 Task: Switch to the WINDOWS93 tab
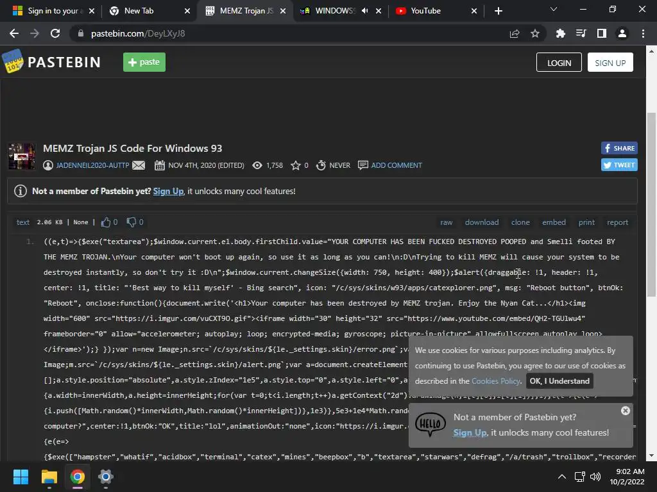coord(334,11)
